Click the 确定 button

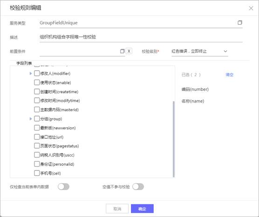coord(142,209)
